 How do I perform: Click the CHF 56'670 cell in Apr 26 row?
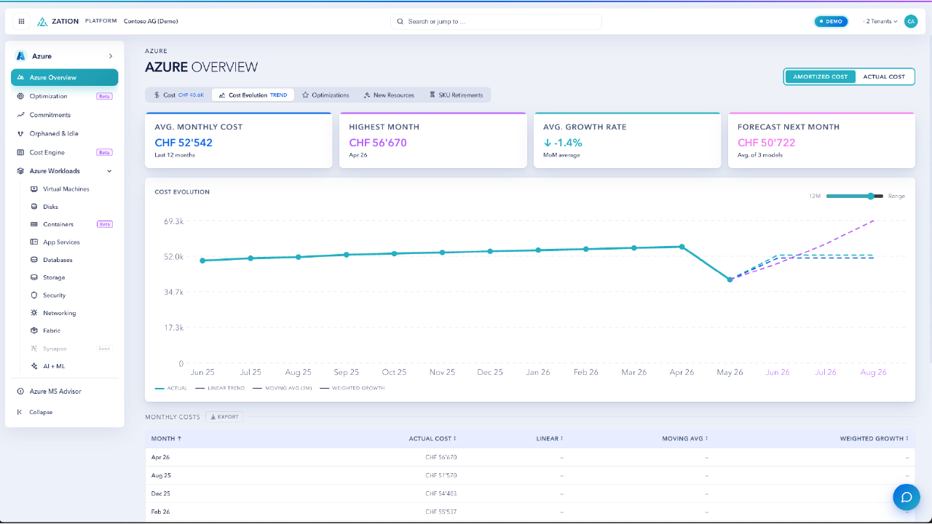(441, 457)
